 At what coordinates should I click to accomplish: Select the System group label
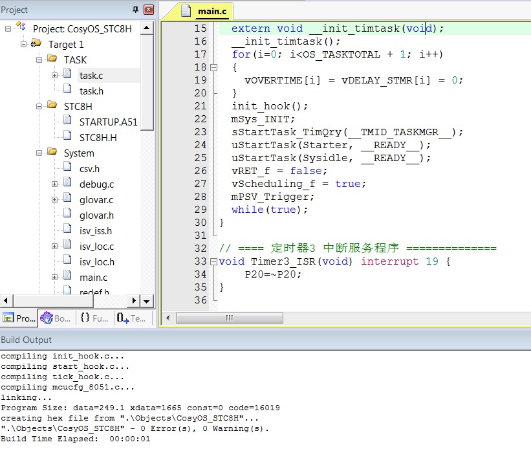tap(79, 153)
